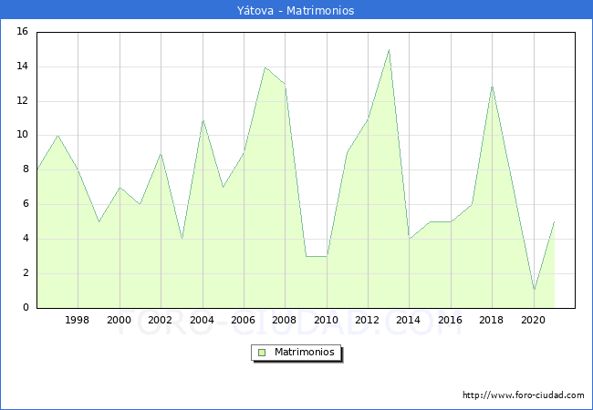Screen dimensions: 593x410
Task: Click the 2003 low data point at 4
Action: click(x=182, y=239)
